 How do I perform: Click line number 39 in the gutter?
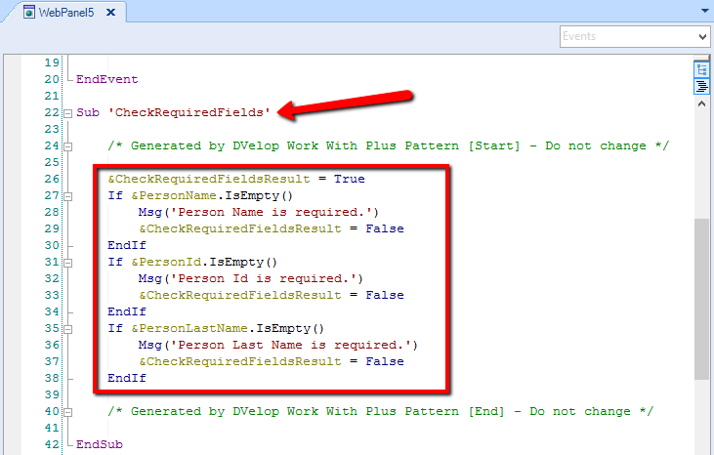pyautogui.click(x=52, y=394)
